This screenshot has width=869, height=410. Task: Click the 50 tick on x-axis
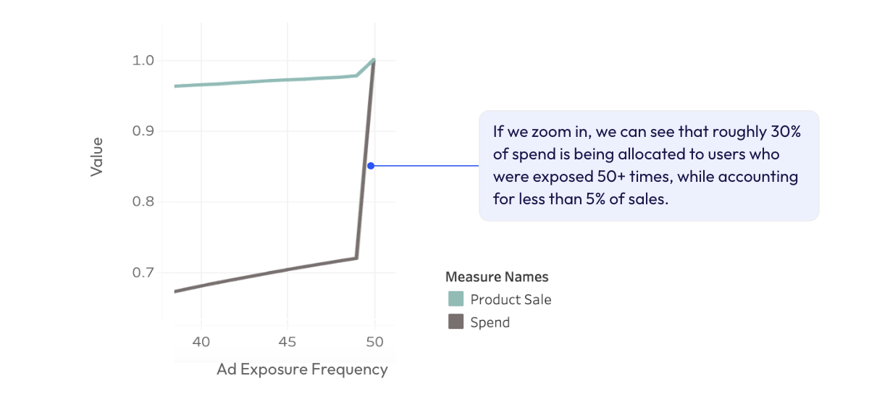(x=374, y=341)
